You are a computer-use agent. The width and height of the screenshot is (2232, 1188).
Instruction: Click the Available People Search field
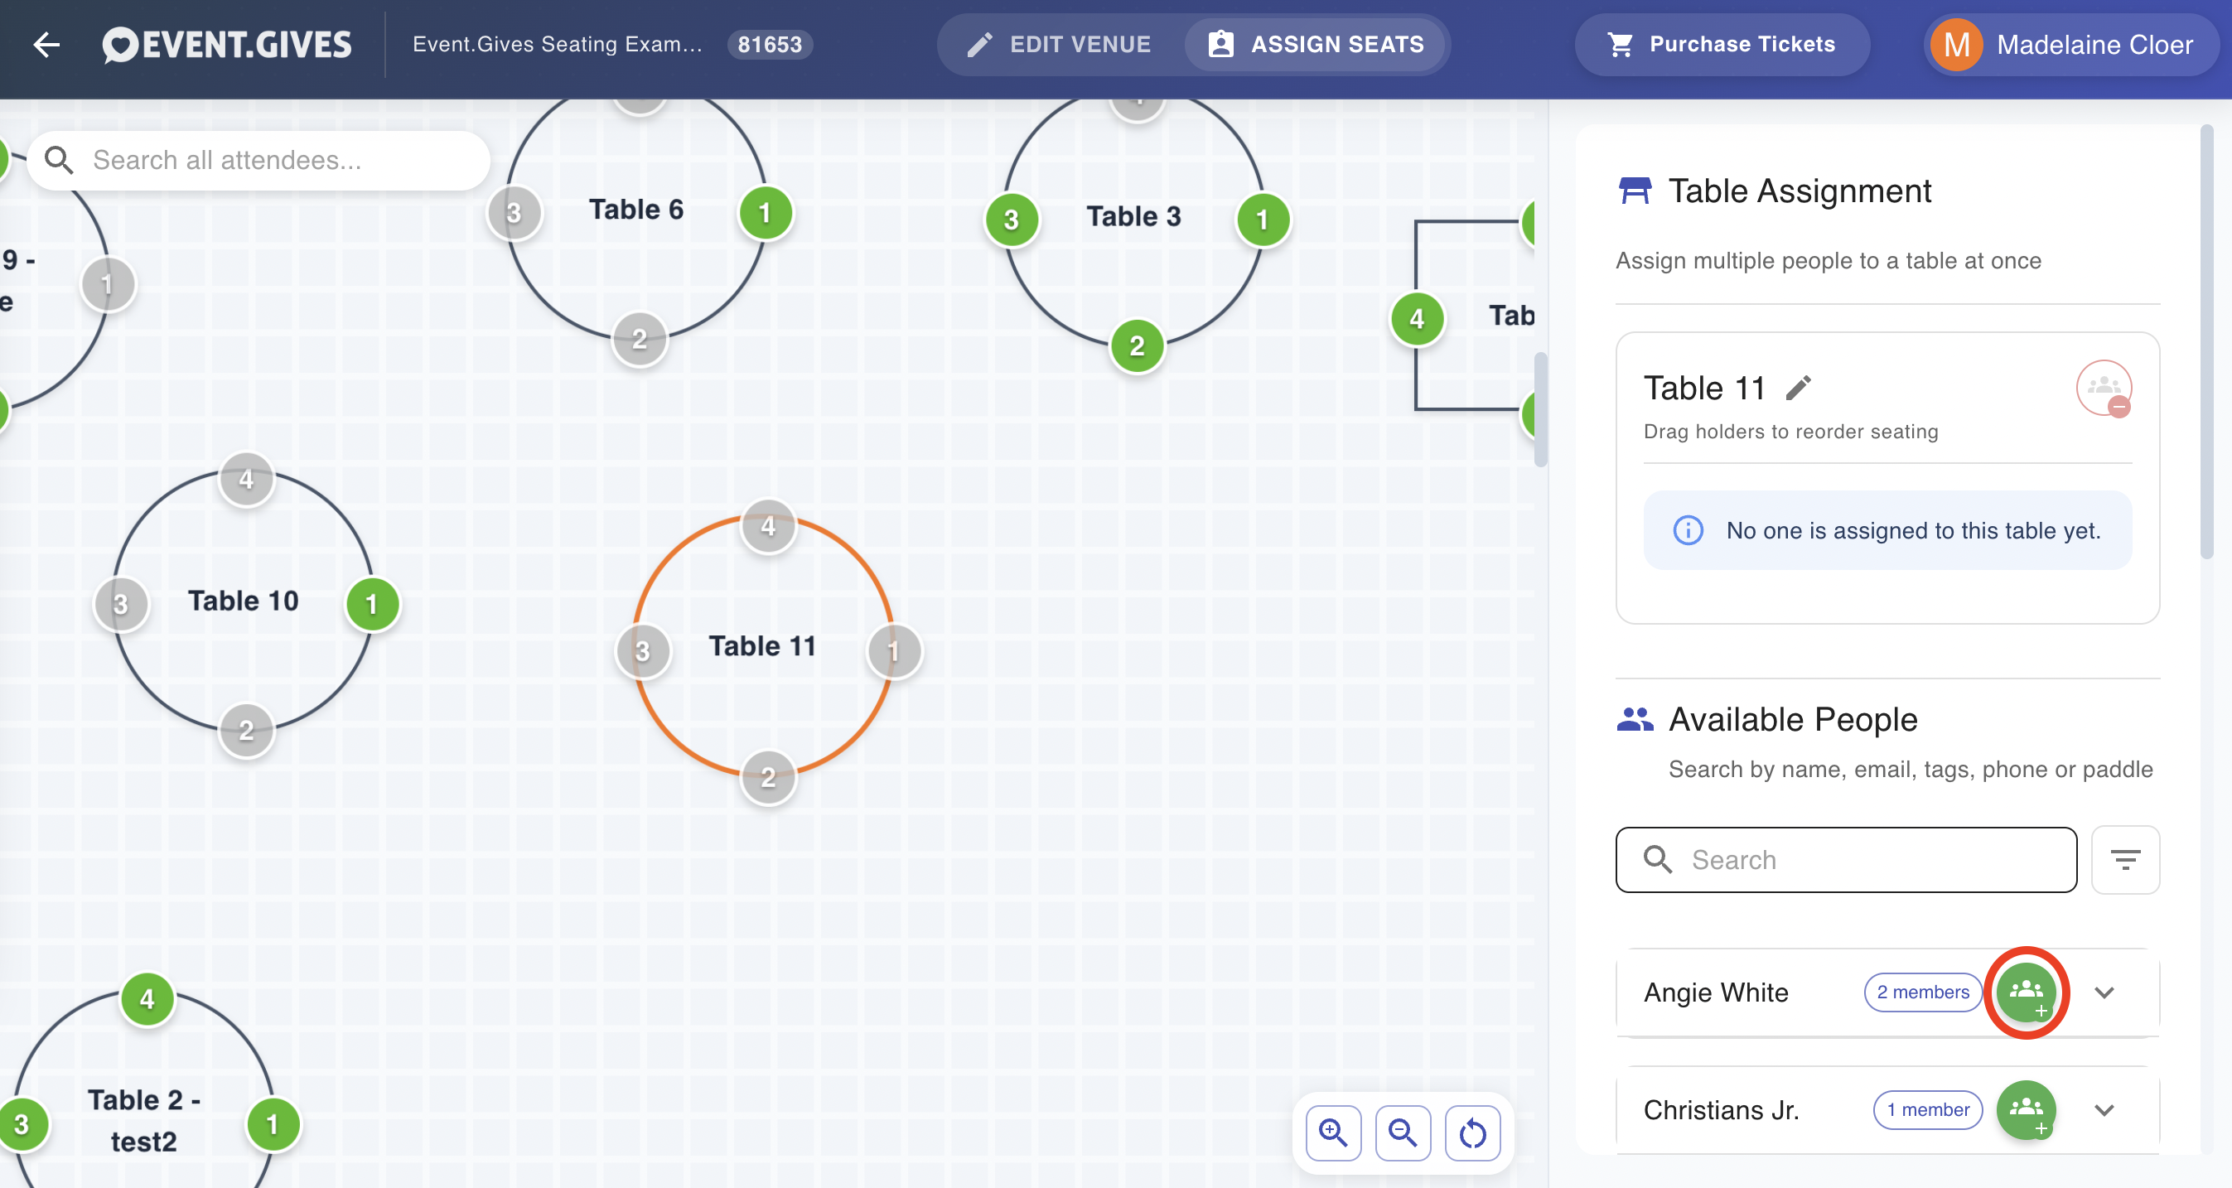pos(1846,860)
